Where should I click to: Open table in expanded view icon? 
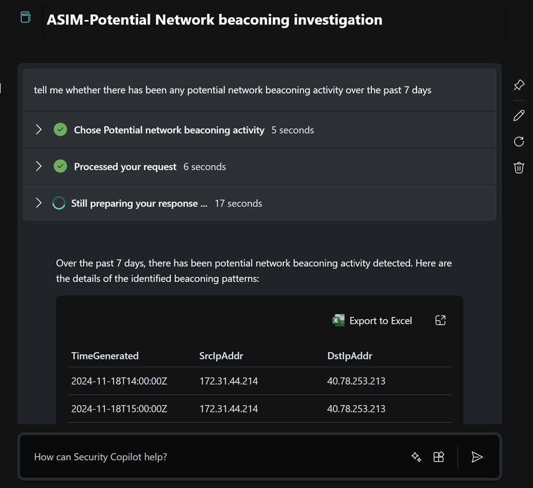[x=440, y=321]
